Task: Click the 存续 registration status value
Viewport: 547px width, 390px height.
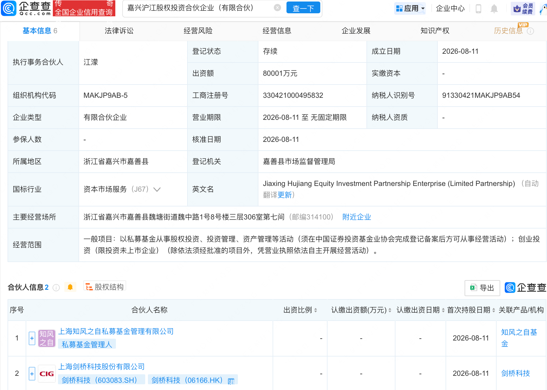Action: pyautogui.click(x=270, y=51)
